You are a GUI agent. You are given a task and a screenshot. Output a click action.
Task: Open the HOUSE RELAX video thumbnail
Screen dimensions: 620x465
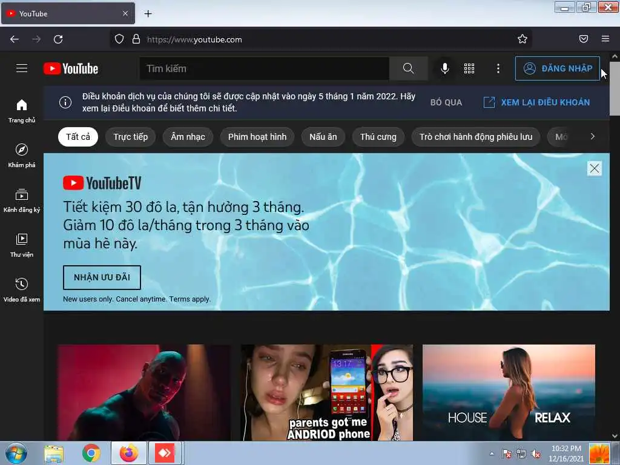(509, 392)
